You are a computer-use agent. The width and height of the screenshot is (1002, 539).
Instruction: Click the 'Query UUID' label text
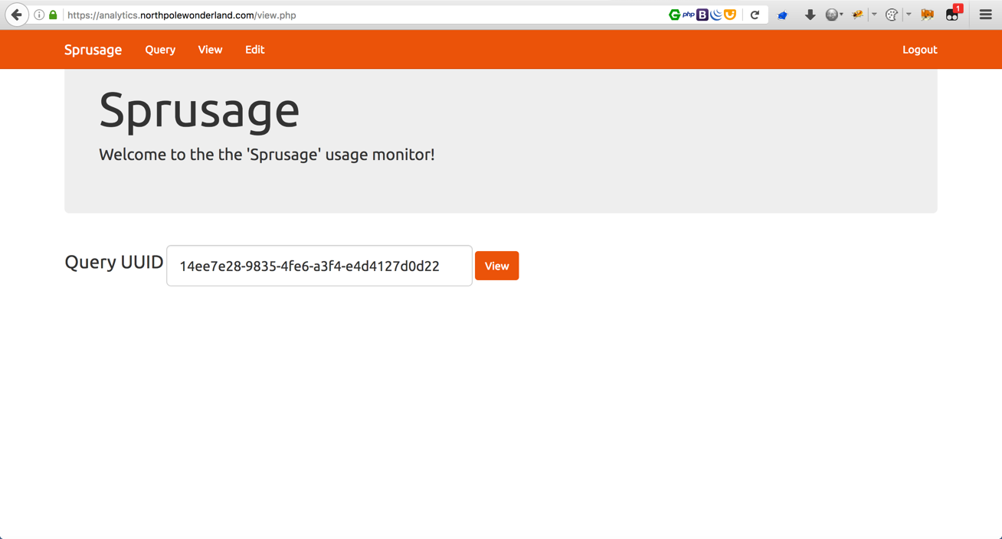point(114,262)
